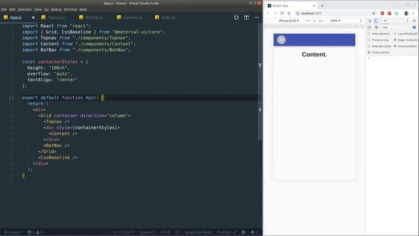Image resolution: width=419 pixels, height=236 pixels.
Task: Click the editor vertical scrollbar
Action: coord(260,81)
